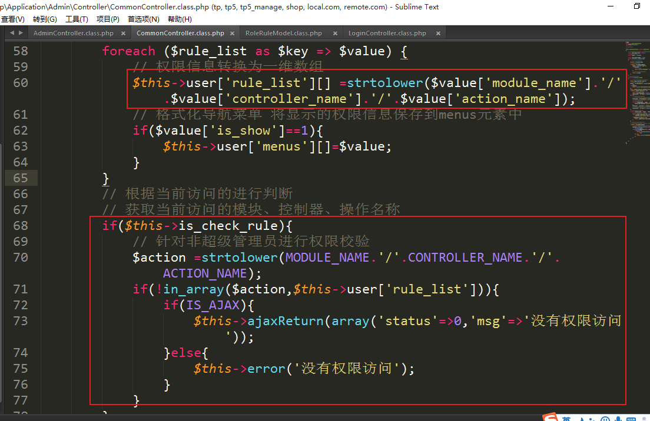The height and width of the screenshot is (421, 650).
Task: Expand the 项目(P) menu
Action: coord(108,19)
